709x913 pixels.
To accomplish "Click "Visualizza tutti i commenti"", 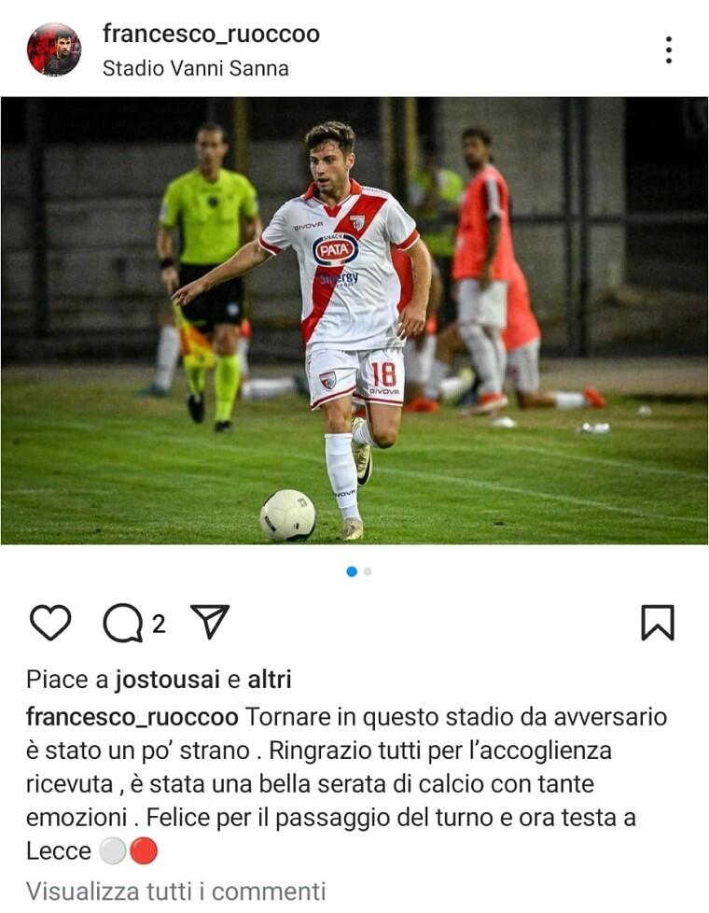I will point(175,892).
